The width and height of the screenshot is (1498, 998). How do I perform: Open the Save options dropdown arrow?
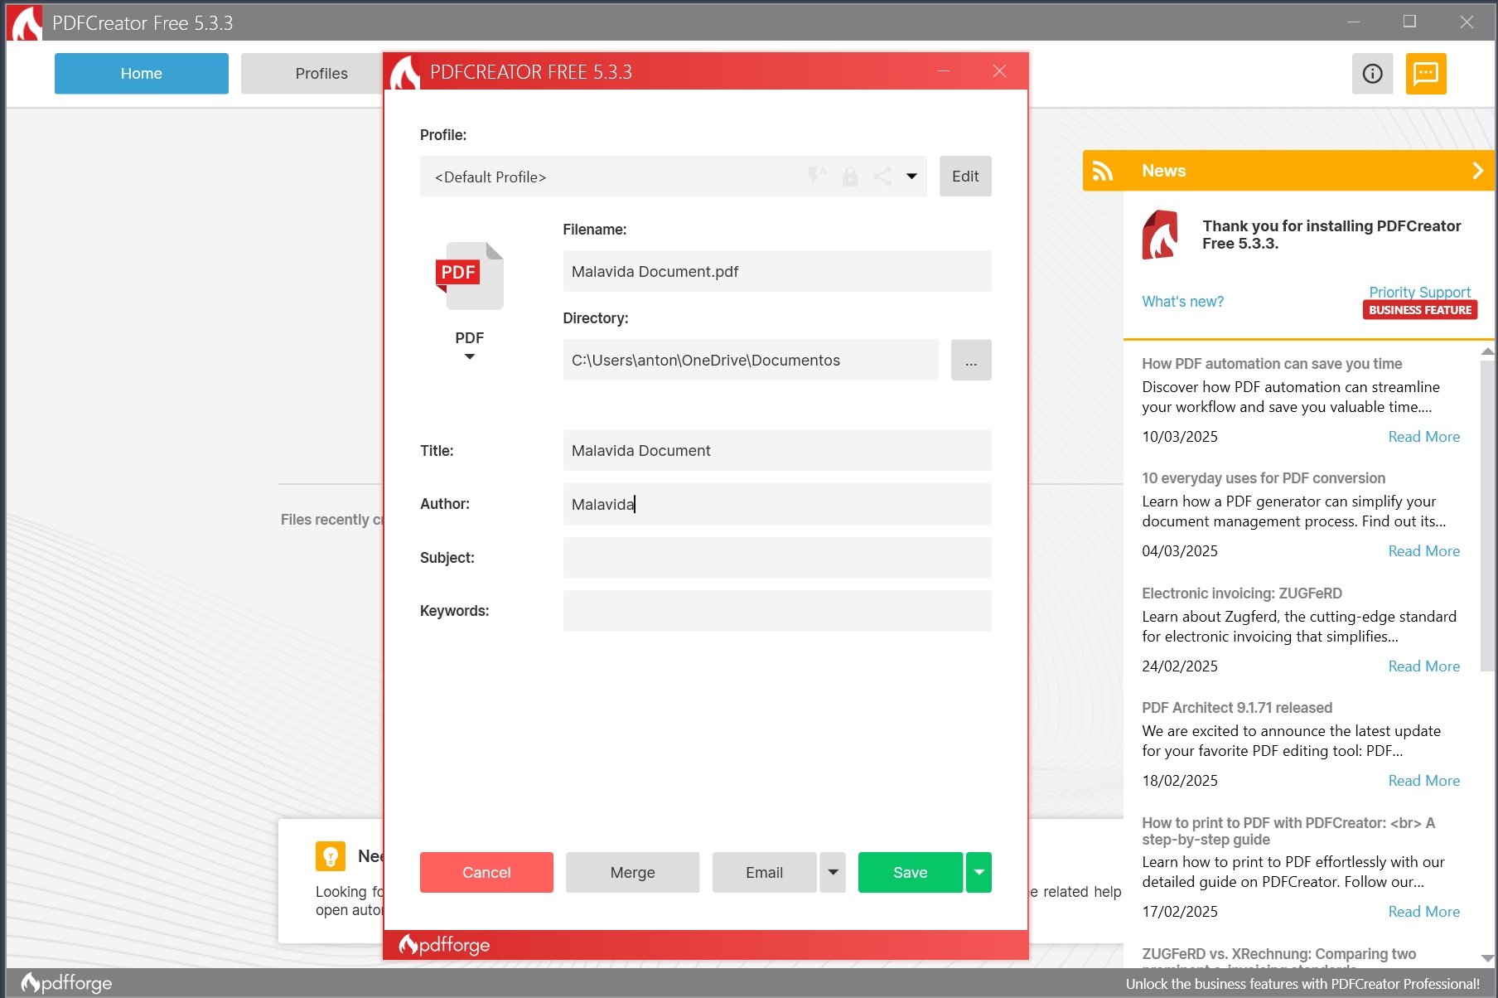(979, 872)
